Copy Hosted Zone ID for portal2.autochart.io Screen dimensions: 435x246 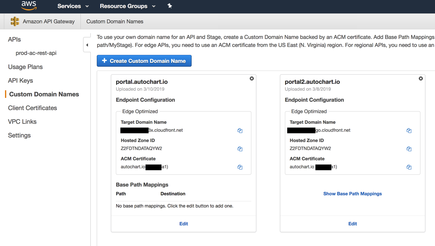click(x=409, y=149)
